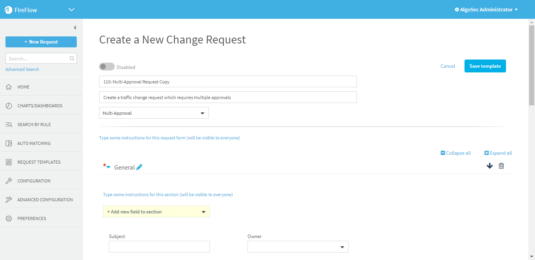Open Advanced Configuration menu item
535x260 pixels.
pos(45,200)
